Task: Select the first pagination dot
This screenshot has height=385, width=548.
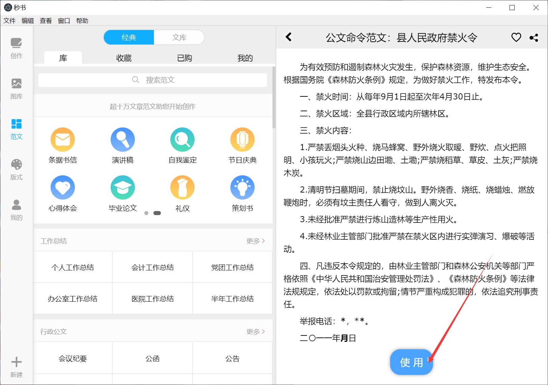Action: point(147,213)
